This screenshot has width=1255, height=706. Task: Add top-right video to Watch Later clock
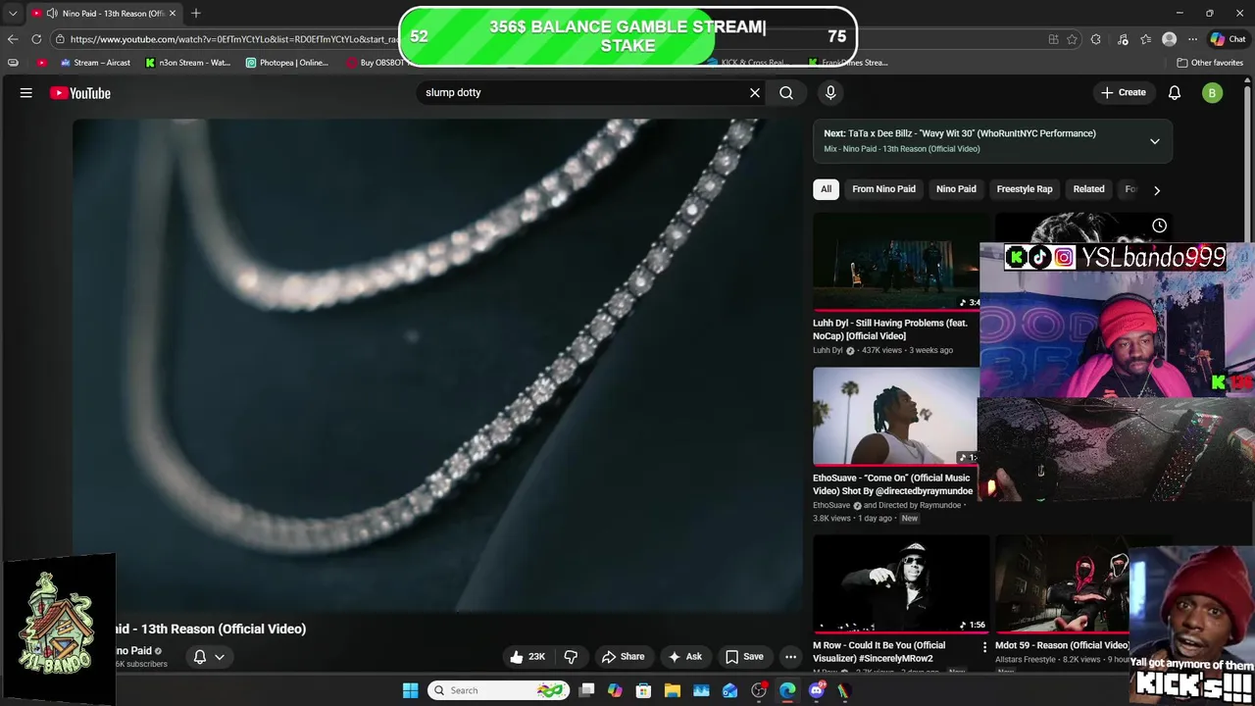(x=1159, y=227)
